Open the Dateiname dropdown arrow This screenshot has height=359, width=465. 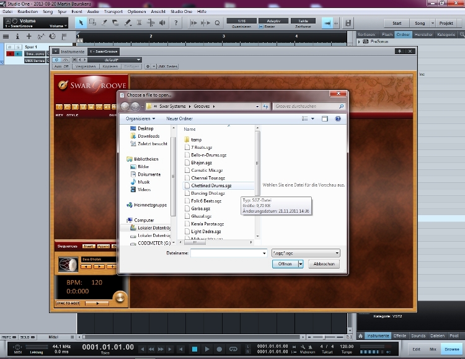coord(264,253)
